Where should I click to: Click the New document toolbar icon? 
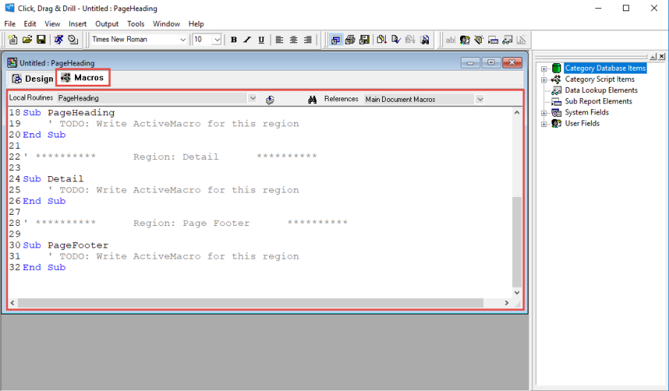pyautogui.click(x=13, y=39)
